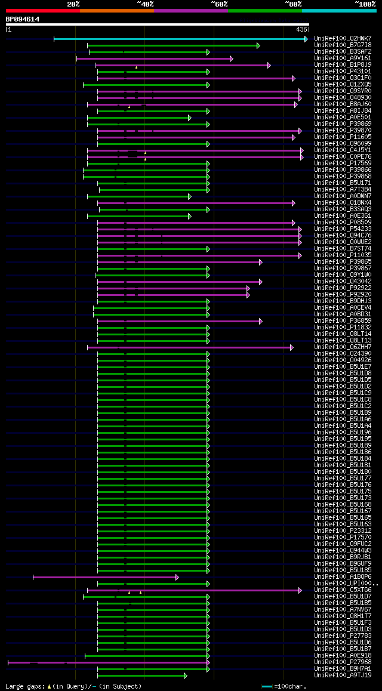Click the cyan alignment bar for Q2HWK7

[181, 39]
